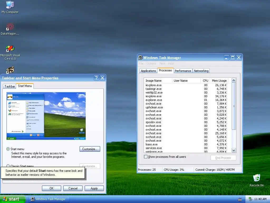This screenshot has height=203, width=270.
Task: Switch to the Performance tab
Action: tap(183, 71)
